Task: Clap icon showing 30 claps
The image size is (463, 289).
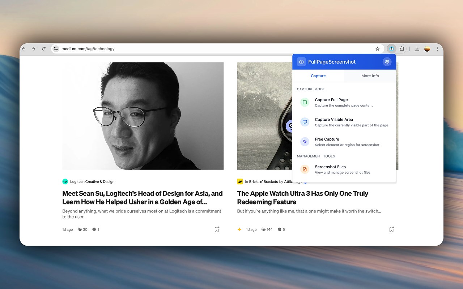Action: 80,229
